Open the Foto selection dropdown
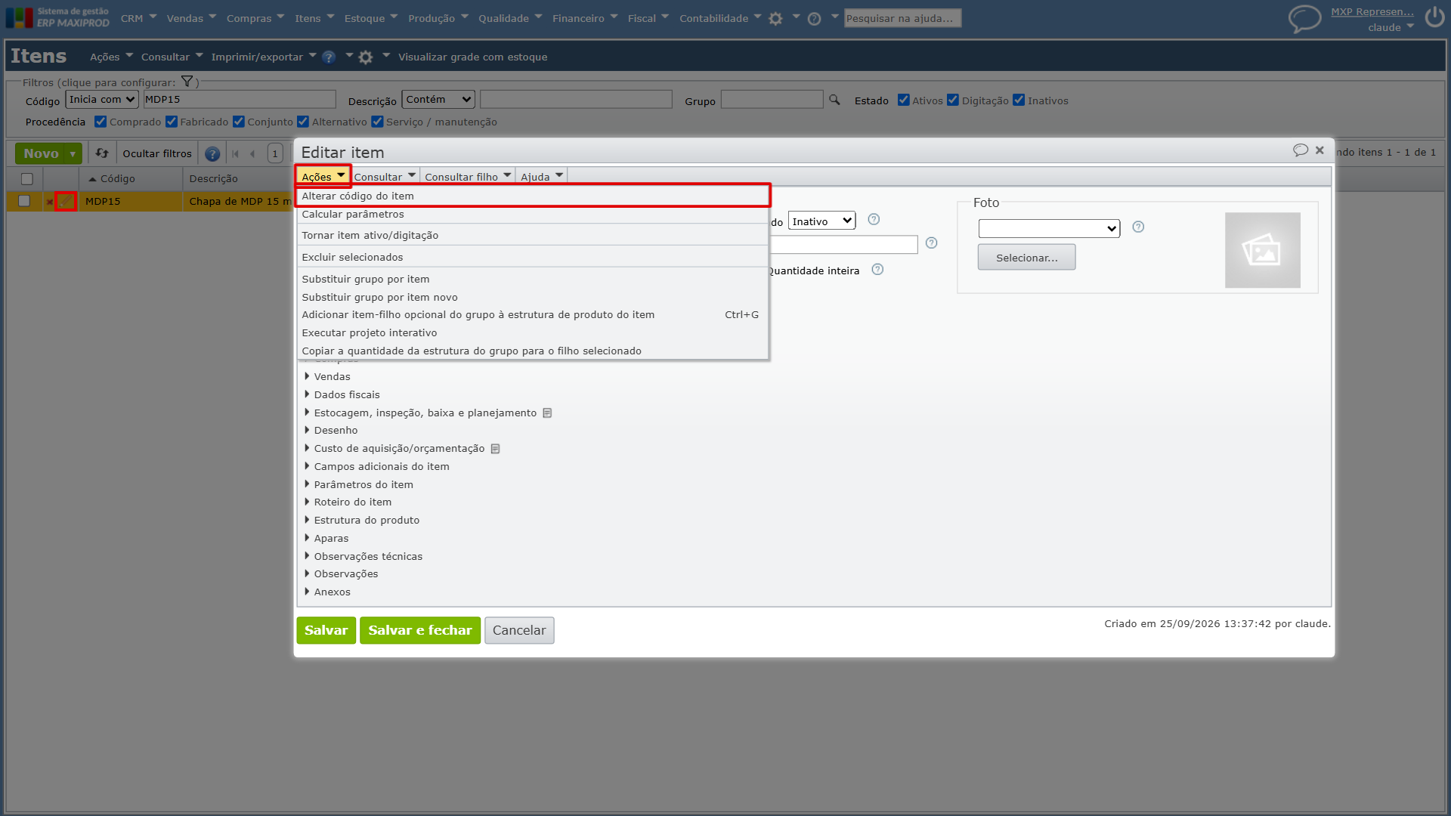Viewport: 1451px width, 816px height. pyautogui.click(x=1049, y=228)
